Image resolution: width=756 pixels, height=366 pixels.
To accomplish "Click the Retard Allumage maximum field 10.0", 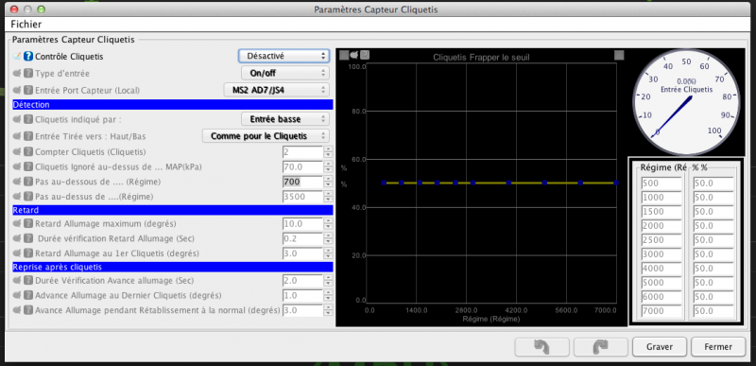I will click(x=302, y=224).
